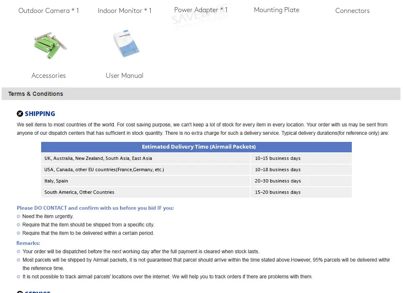This screenshot has height=293, width=403.
Task: Click the bullet icon before 'Need the item urgently'
Action: pyautogui.click(x=18, y=216)
